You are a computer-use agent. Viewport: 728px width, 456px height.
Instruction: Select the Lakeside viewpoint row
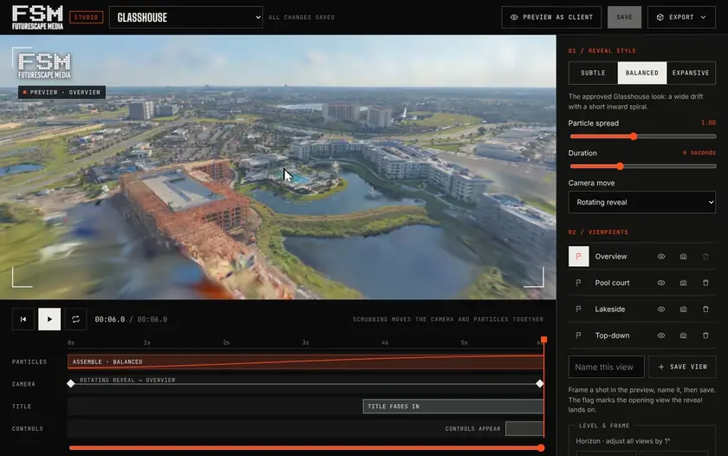click(x=642, y=309)
